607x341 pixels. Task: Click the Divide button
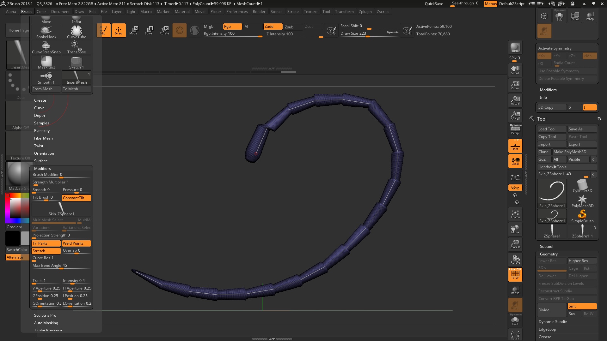pyautogui.click(x=552, y=310)
